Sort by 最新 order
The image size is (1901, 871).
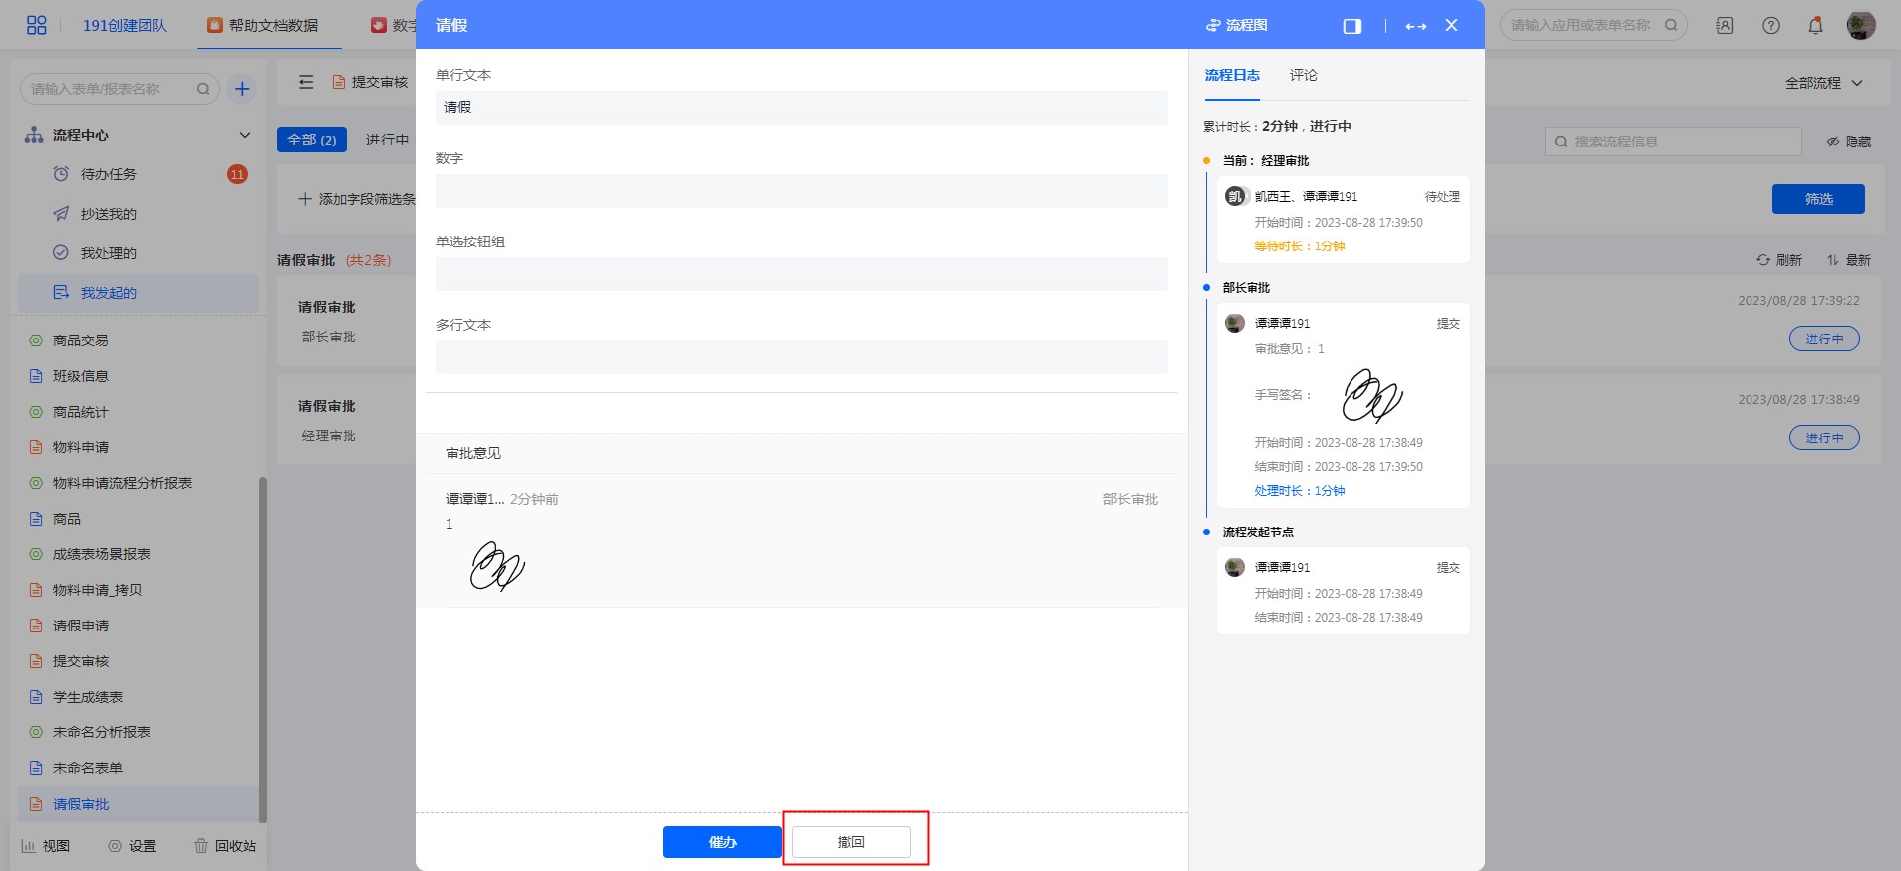point(1849,260)
